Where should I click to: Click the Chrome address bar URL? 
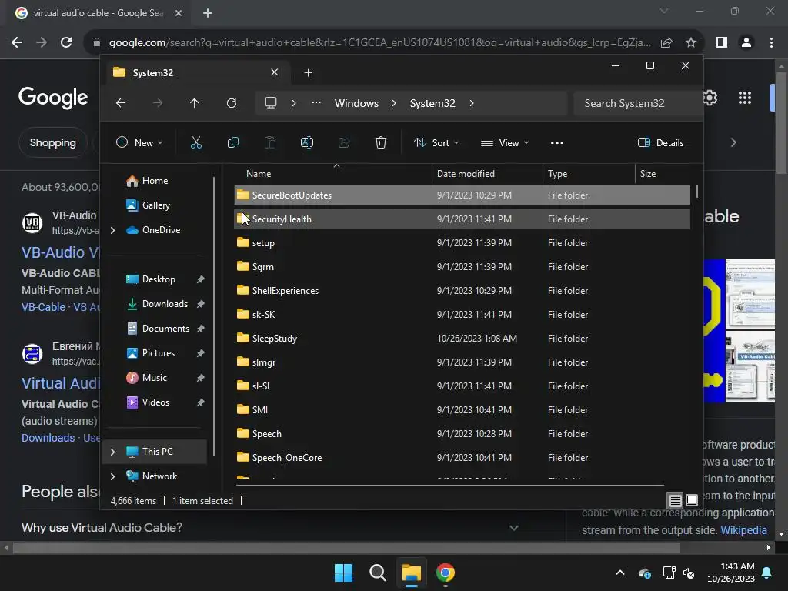(379, 42)
